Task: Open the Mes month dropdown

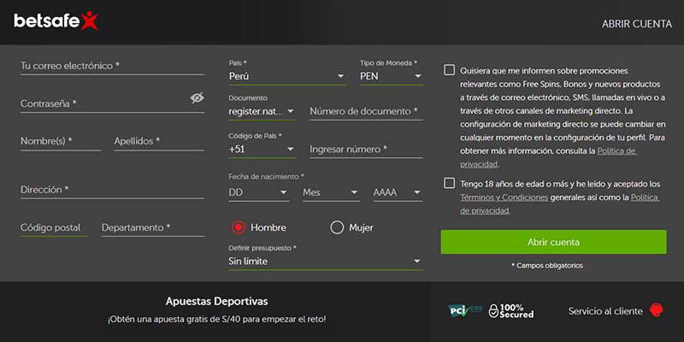Action: point(331,192)
